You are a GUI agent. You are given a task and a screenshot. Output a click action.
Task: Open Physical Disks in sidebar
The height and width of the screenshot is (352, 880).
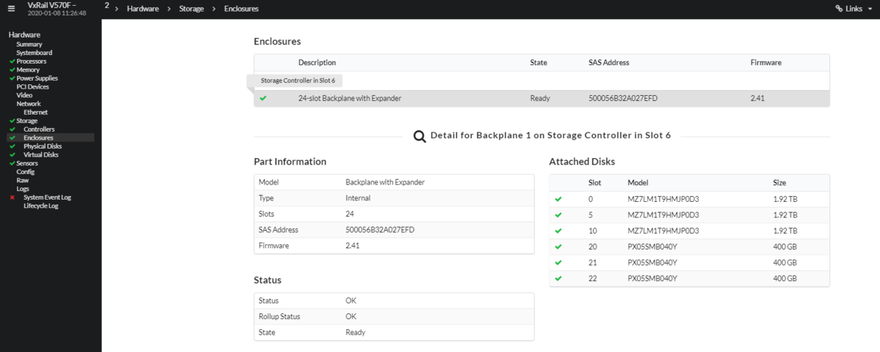(x=43, y=146)
